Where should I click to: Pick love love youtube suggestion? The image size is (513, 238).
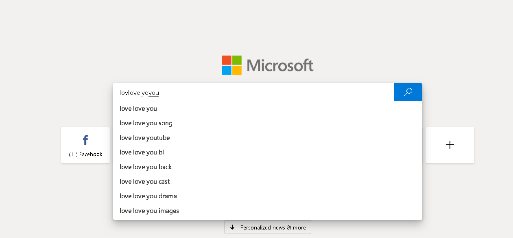144,137
